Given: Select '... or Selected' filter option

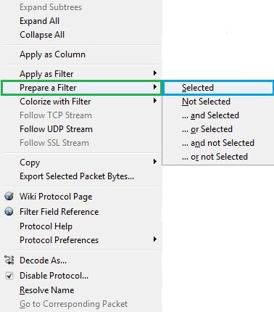Looking at the screenshot, I should [207, 129].
